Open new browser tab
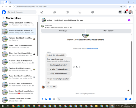 pyautogui.click(x=11, y=2)
